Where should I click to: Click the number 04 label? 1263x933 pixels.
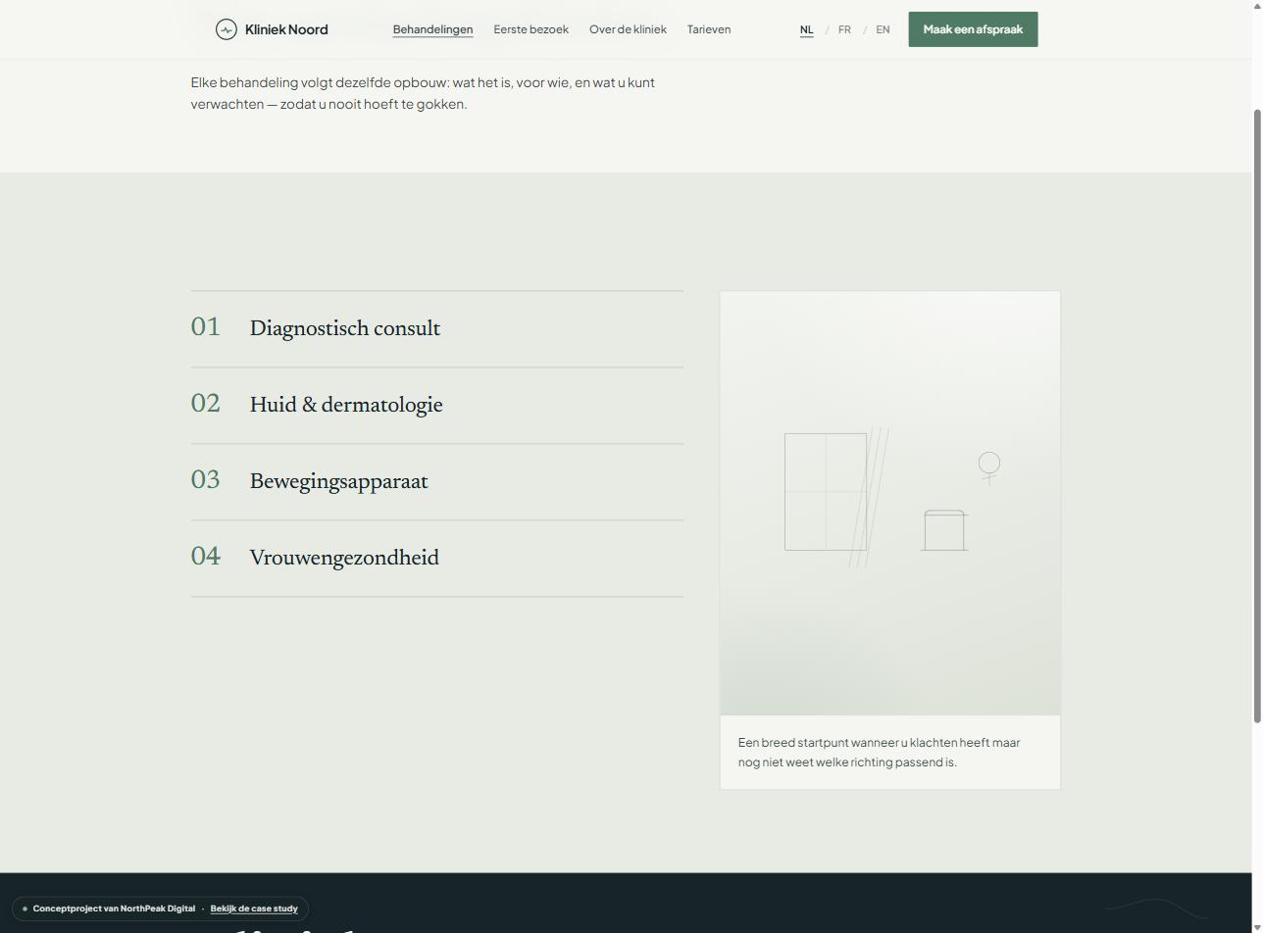tap(206, 557)
